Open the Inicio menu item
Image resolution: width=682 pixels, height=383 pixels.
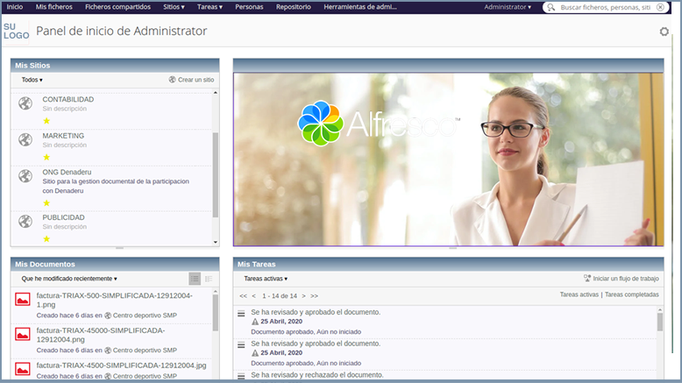click(x=15, y=7)
